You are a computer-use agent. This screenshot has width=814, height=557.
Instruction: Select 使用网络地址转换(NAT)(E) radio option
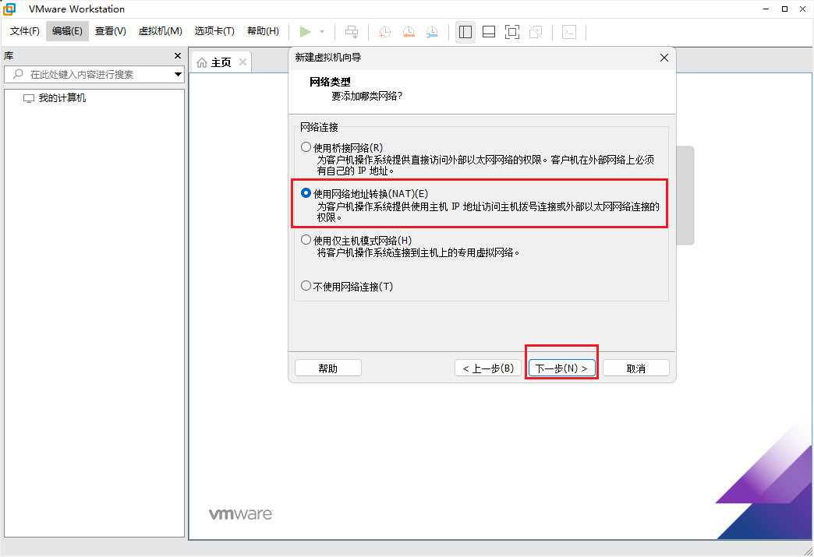click(x=306, y=193)
